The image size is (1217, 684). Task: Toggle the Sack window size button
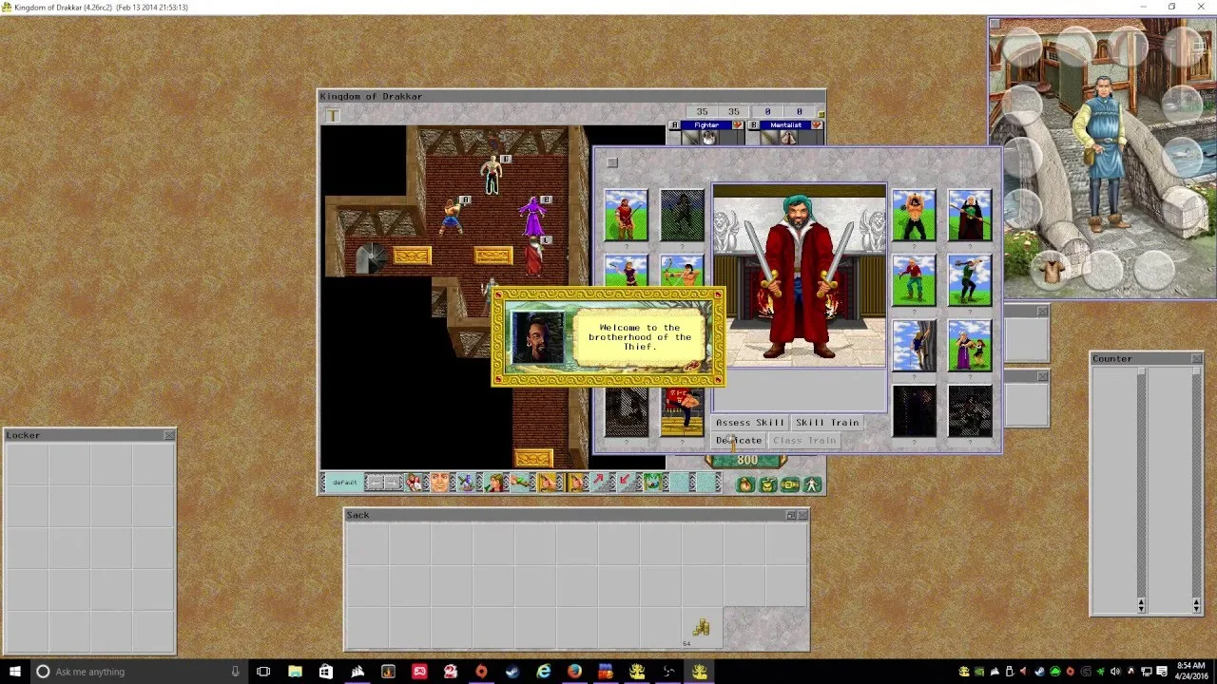point(791,515)
